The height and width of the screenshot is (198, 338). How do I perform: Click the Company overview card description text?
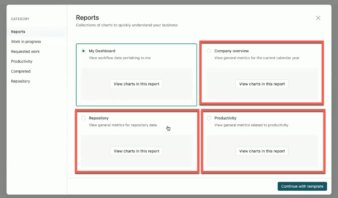pos(257,58)
